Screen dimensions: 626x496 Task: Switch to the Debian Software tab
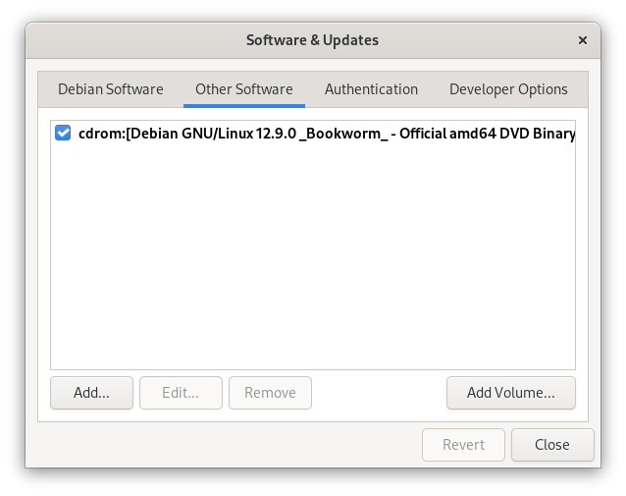[111, 89]
